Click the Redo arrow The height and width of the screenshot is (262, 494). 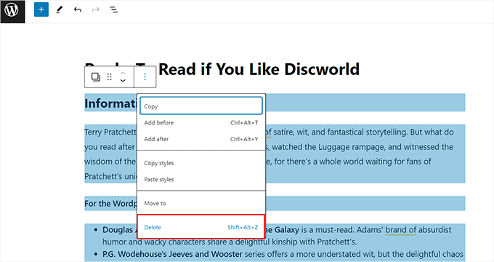point(96,9)
